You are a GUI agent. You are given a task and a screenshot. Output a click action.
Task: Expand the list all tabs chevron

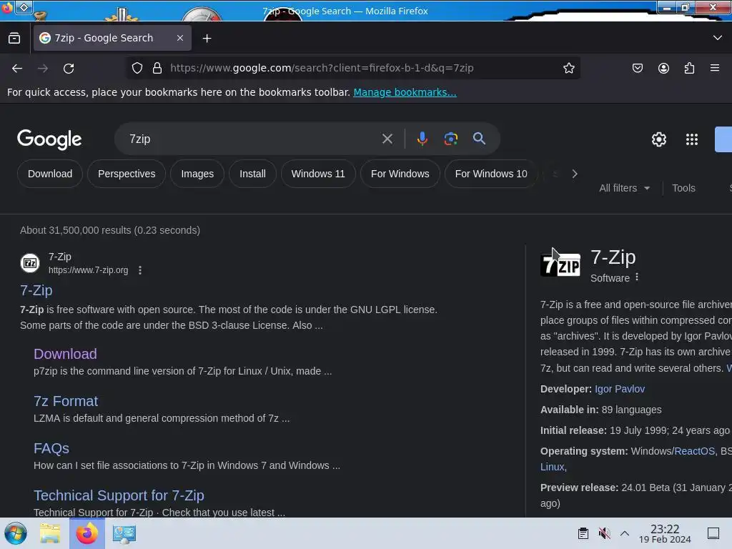pyautogui.click(x=718, y=38)
